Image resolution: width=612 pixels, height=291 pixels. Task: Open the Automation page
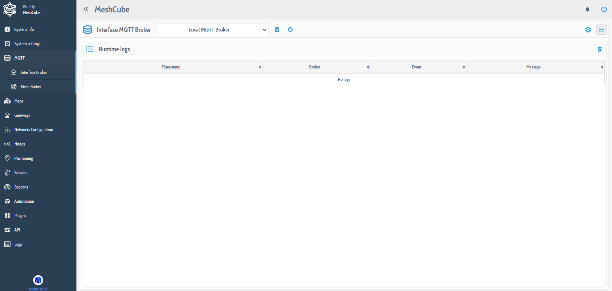24,201
